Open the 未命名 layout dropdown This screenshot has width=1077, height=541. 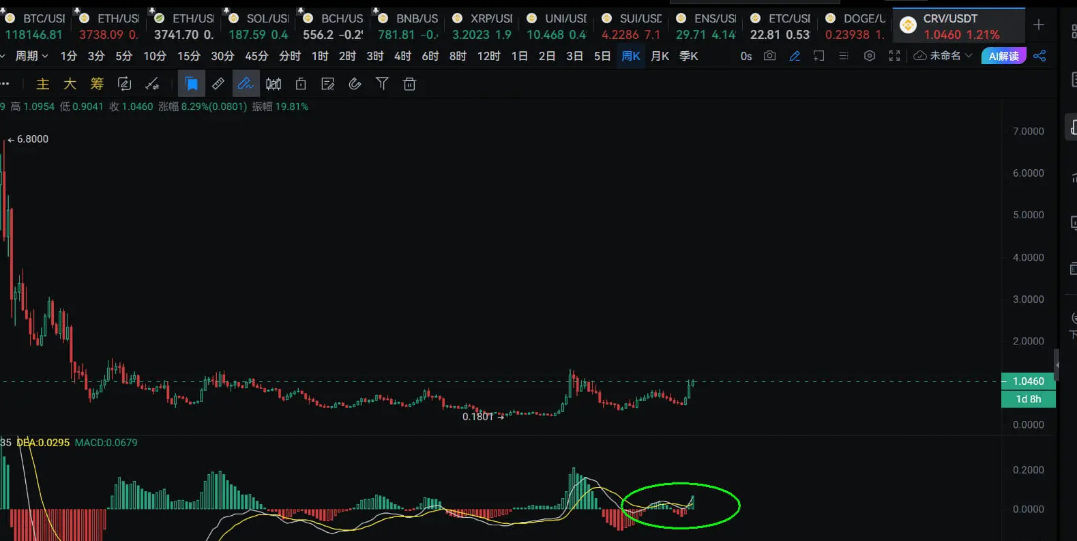click(x=943, y=56)
